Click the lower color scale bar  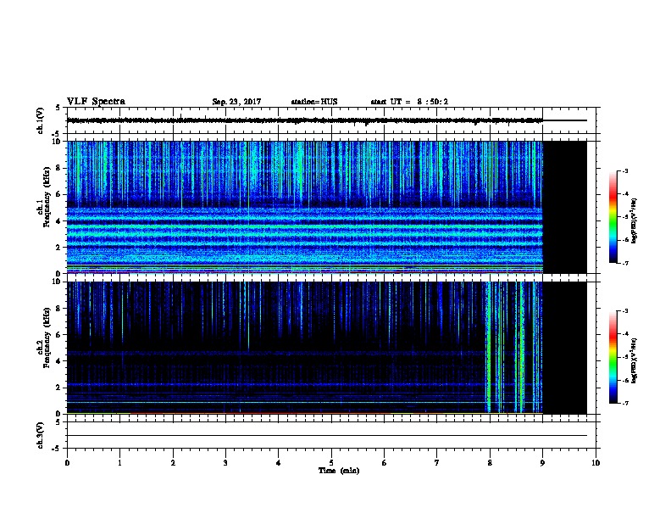[x=613, y=357]
